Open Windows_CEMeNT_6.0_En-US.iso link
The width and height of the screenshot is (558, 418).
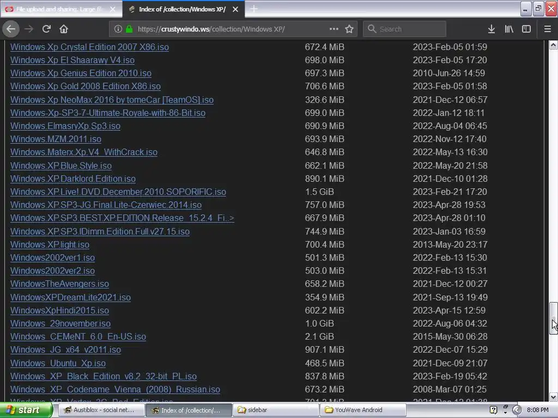[78, 336]
